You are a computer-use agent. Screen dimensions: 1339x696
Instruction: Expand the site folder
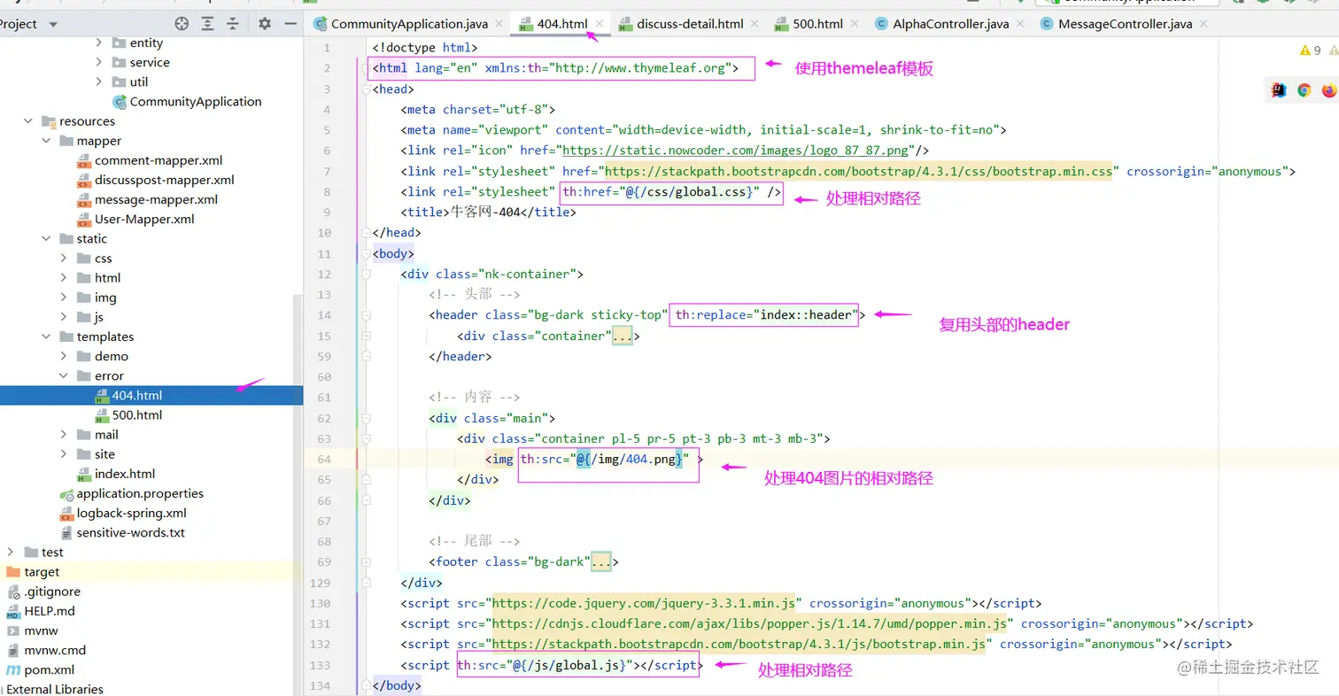(x=64, y=454)
